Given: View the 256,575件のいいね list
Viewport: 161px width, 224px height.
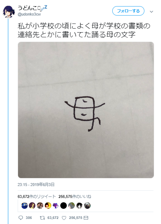Looking at the screenshot, I should click(75, 196).
